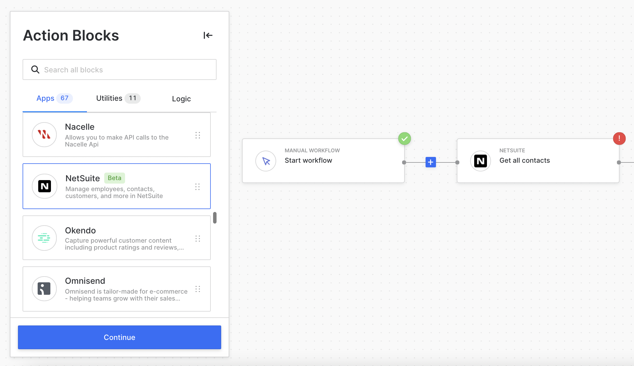
Task: Click the drag handle dots on Nacelle block
Action: click(x=198, y=135)
